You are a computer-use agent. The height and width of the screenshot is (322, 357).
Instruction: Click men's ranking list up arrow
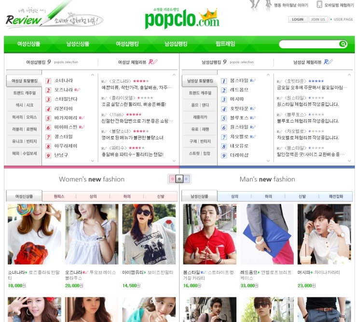coord(268,75)
